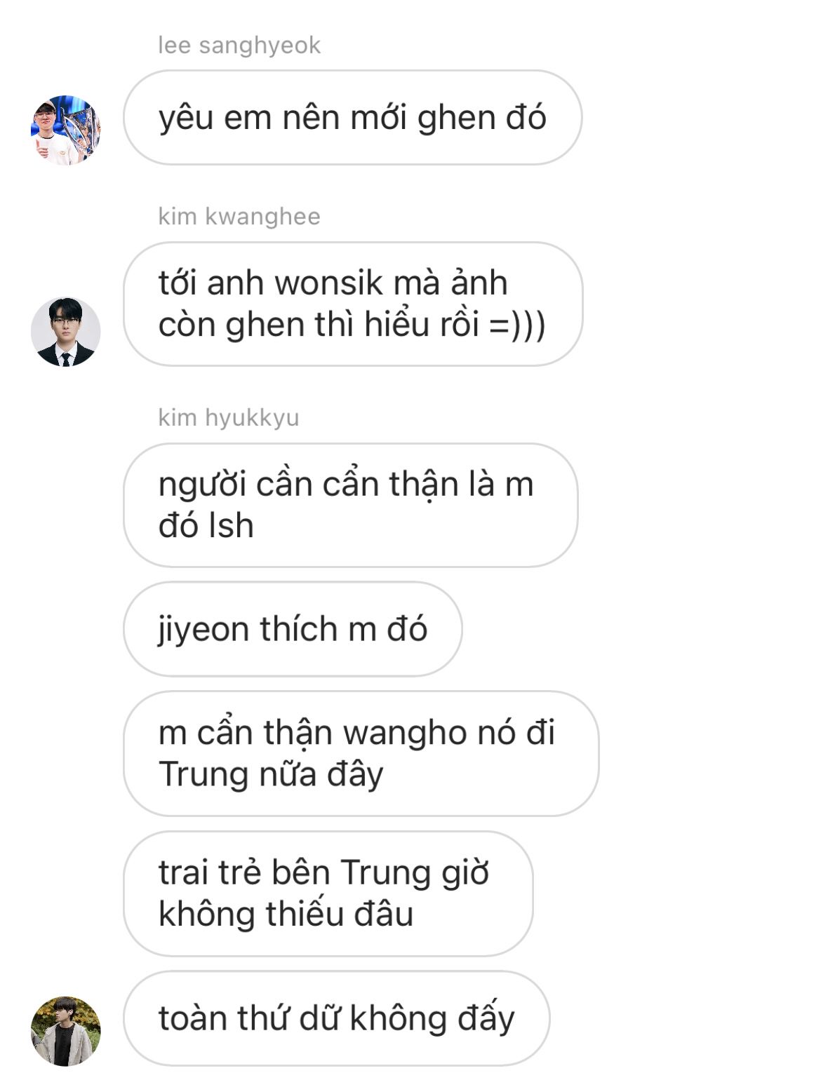Select the 'toàn thứ dữ không đấy' bubble

pos(337,1018)
